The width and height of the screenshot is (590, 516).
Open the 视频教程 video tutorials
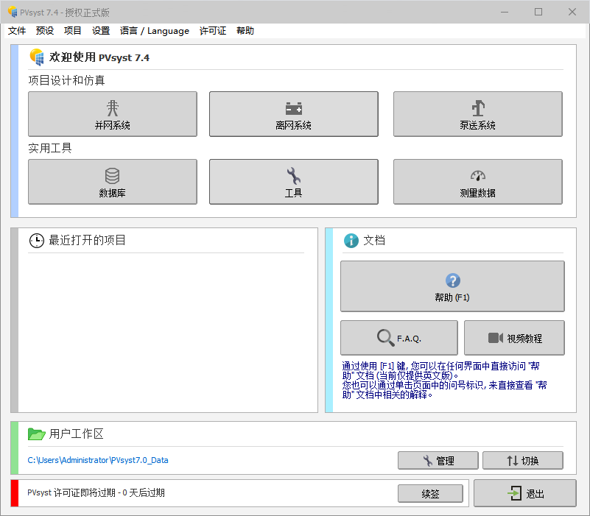click(x=514, y=338)
